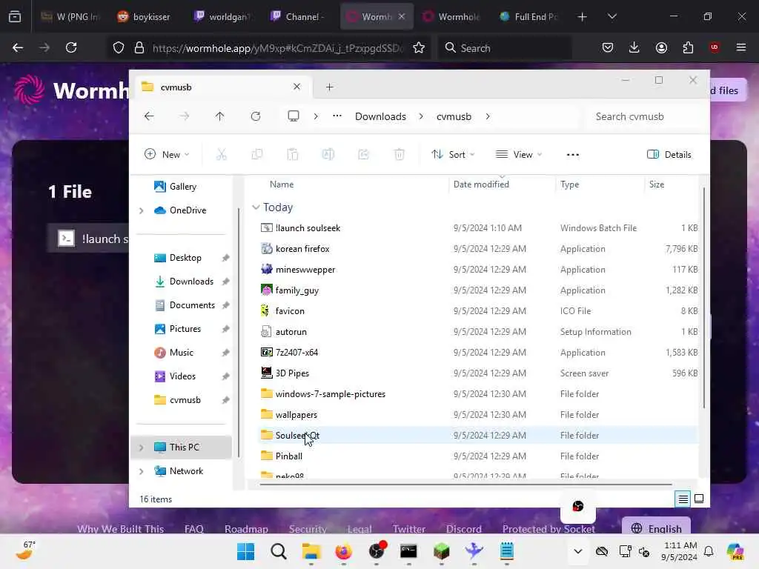Click the Cut scissors icon in Explorer toolbar
759x569 pixels.
pos(221,154)
